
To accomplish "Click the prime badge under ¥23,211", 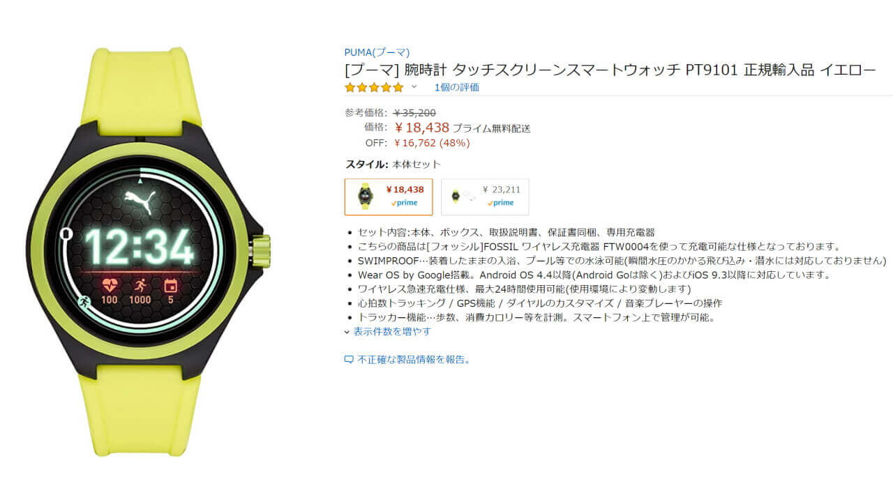I will coord(501,203).
